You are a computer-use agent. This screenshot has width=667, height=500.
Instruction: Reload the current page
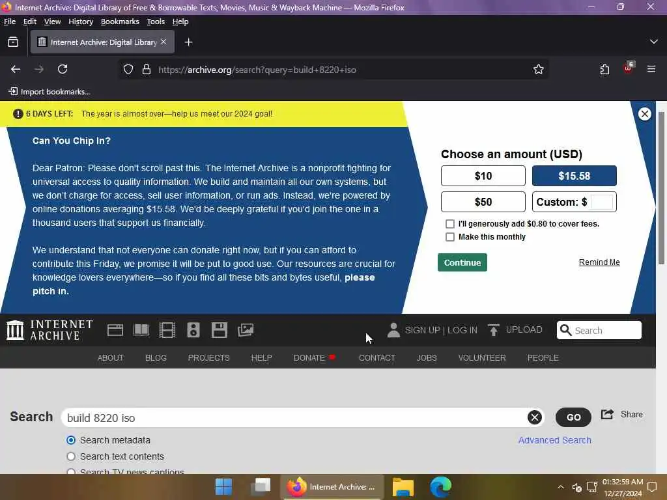click(63, 69)
